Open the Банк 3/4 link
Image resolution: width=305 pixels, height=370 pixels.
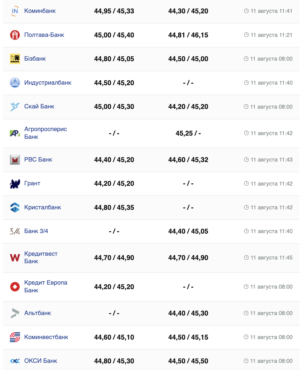(36, 231)
